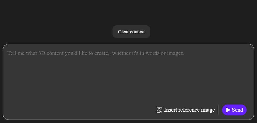Screen dimensions: 257x123
Task: Open the reference image upload picker
Action: (x=186, y=110)
